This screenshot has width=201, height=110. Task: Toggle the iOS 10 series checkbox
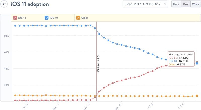tap(46, 18)
